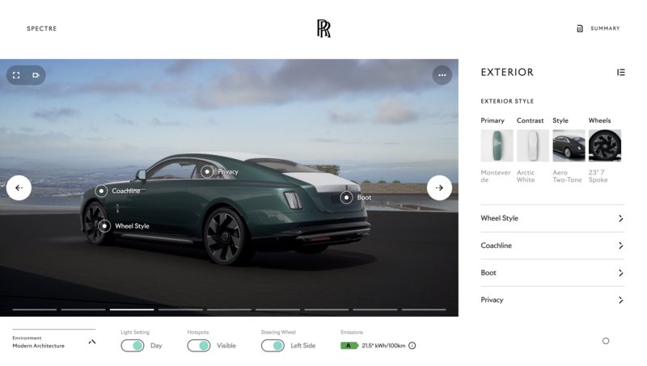Image resolution: width=647 pixels, height=366 pixels.
Task: Open the Summary link
Action: [599, 28]
